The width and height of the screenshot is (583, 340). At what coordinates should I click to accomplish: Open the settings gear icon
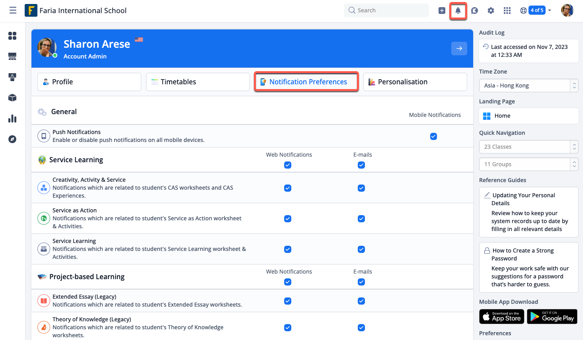[x=491, y=11]
